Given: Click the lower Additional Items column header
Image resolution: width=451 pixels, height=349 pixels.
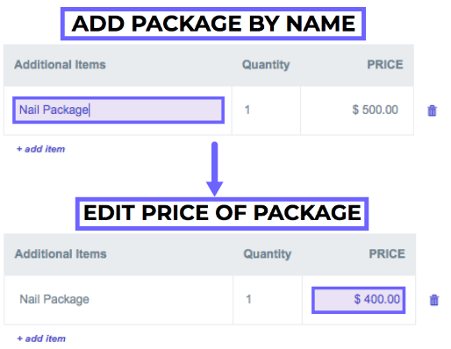Looking at the screenshot, I should pos(61,253).
